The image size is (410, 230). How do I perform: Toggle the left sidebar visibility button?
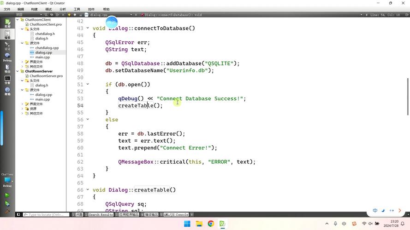(18, 215)
